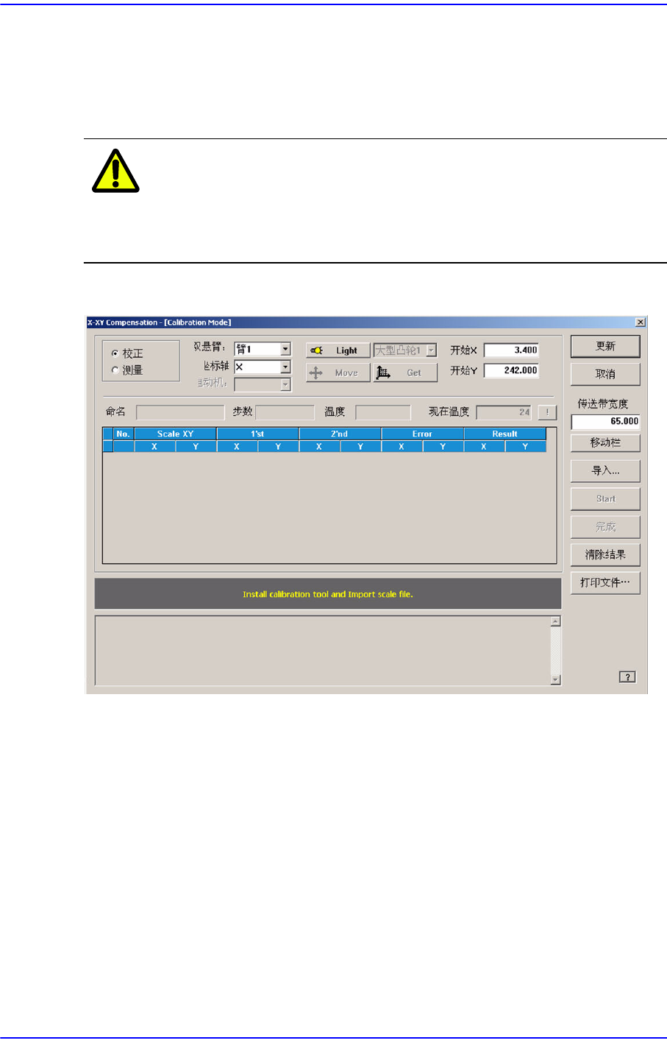Click the 命名 text field
Image resolution: width=667 pixels, height=1046 pixels.
click(180, 412)
